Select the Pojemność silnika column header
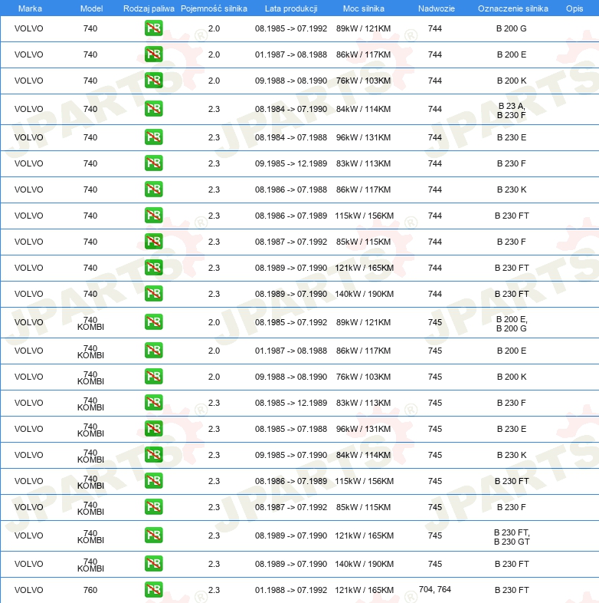The image size is (599, 603). click(x=214, y=8)
